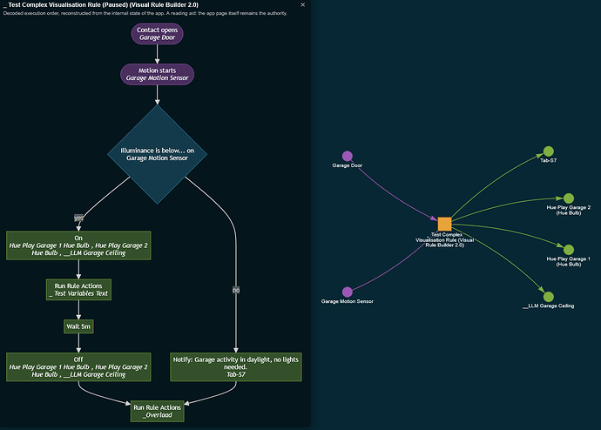Viewport: 601px width, 430px height.
Task: Click the Notify Garage activity action box
Action: click(236, 366)
